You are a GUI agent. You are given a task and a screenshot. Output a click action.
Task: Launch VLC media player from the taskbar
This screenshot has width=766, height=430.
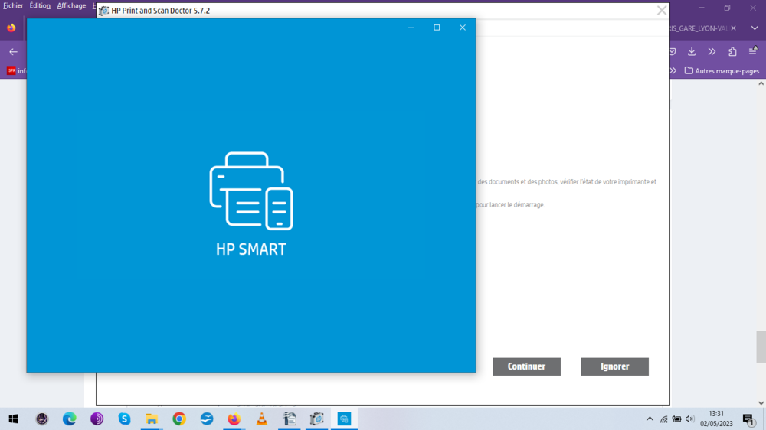[261, 419]
